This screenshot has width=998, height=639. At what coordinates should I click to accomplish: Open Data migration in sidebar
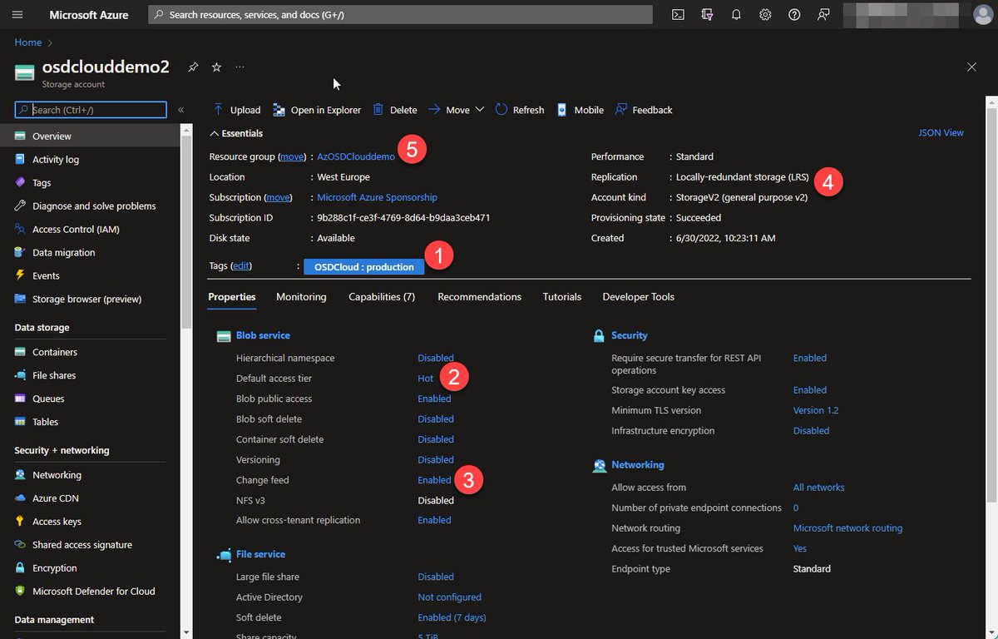[x=63, y=252]
